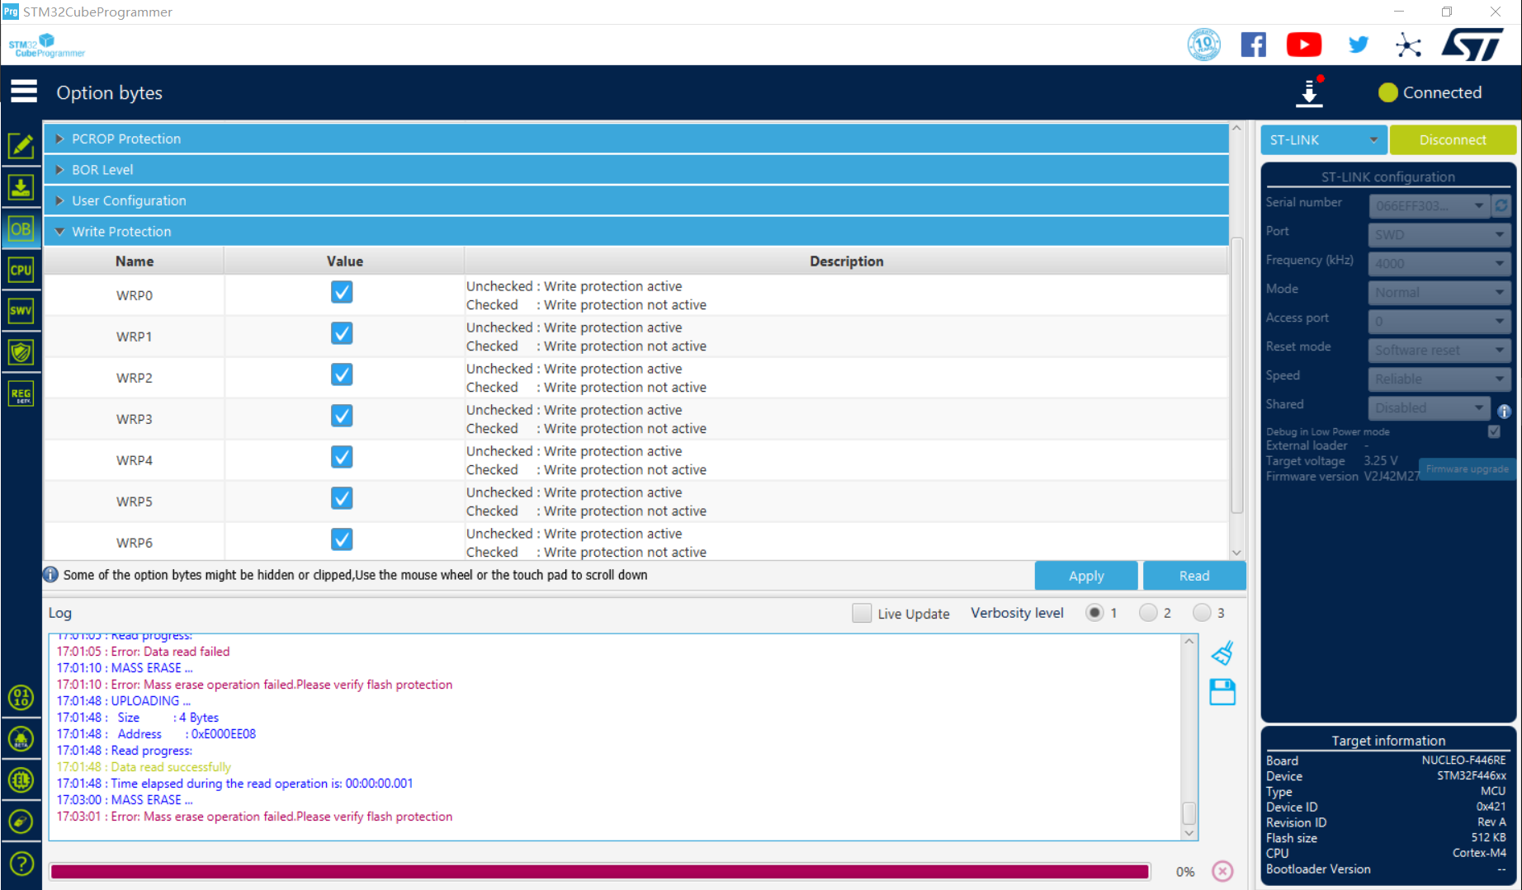Uncheck the WRP0 write protection checkbox
Image resolution: width=1522 pixels, height=890 pixels.
pos(342,292)
